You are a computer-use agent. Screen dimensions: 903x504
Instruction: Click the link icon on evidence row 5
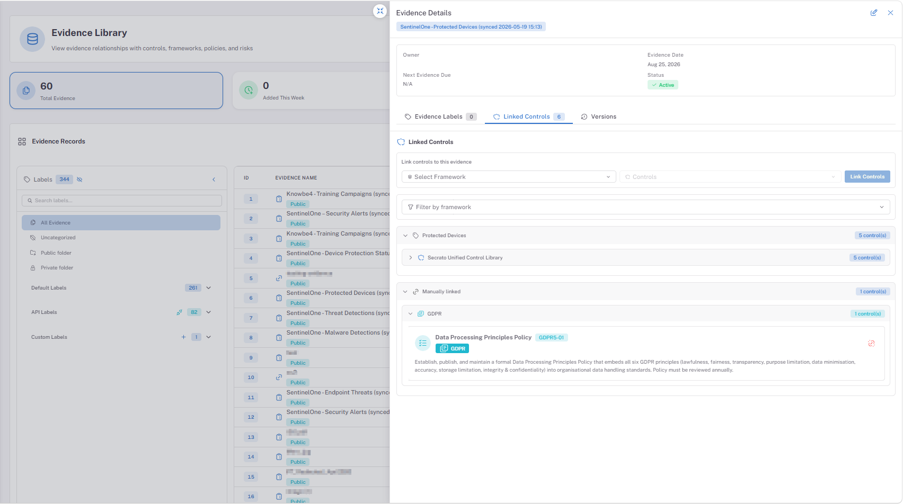[279, 278]
